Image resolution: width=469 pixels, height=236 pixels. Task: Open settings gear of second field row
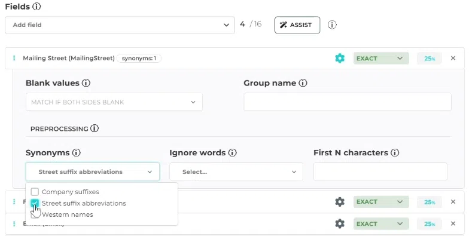pyautogui.click(x=340, y=202)
